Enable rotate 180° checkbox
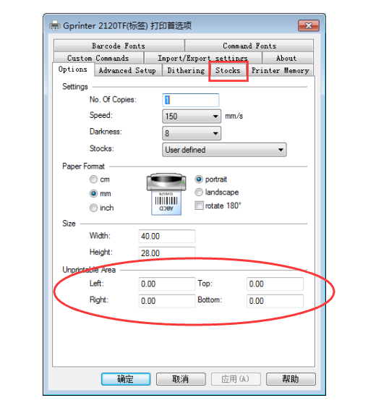 pyautogui.click(x=199, y=205)
